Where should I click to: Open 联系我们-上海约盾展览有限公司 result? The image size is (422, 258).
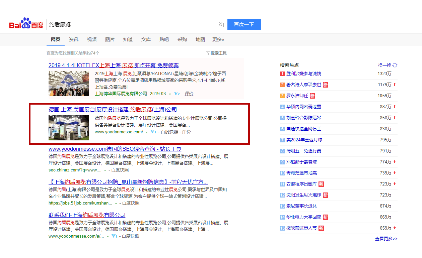coord(87,215)
